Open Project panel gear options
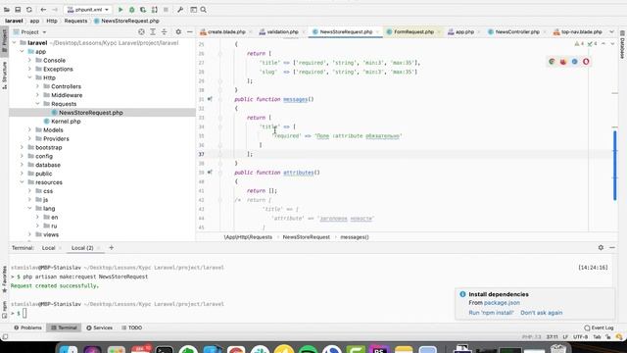 point(178,31)
